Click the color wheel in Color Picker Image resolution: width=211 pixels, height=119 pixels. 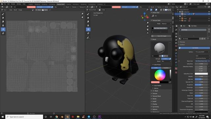160,75
